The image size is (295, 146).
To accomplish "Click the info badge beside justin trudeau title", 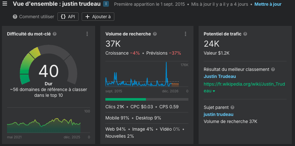I will click(x=106, y=4).
